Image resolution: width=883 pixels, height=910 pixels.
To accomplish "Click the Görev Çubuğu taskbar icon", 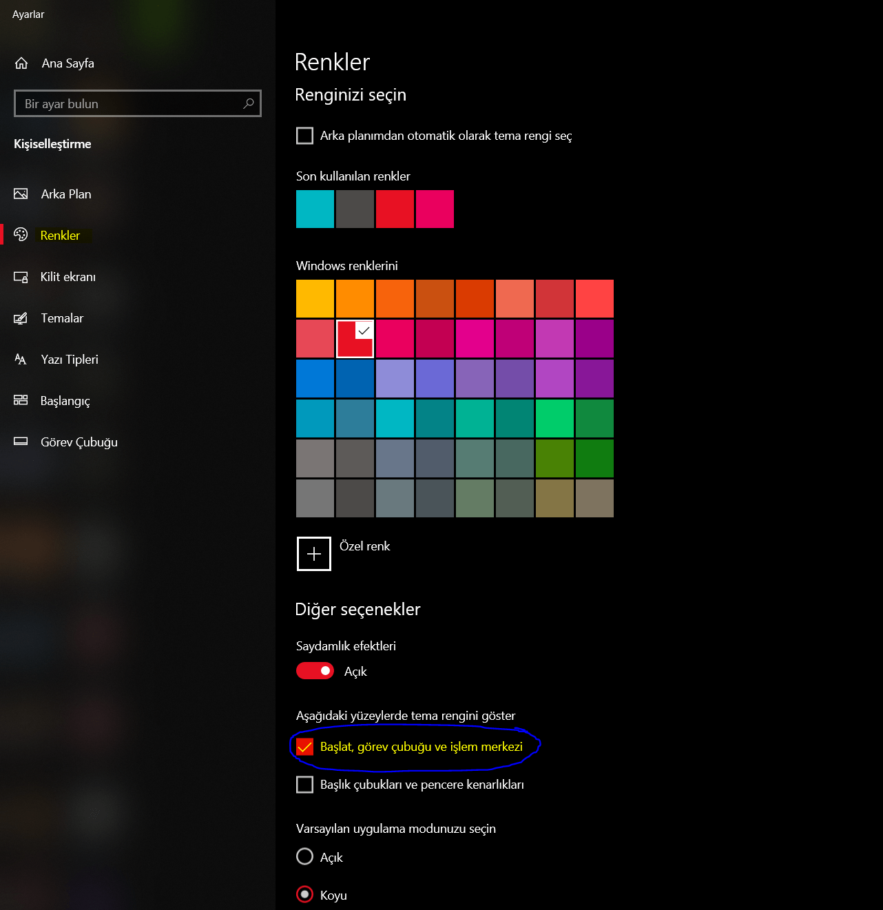I will 21,442.
